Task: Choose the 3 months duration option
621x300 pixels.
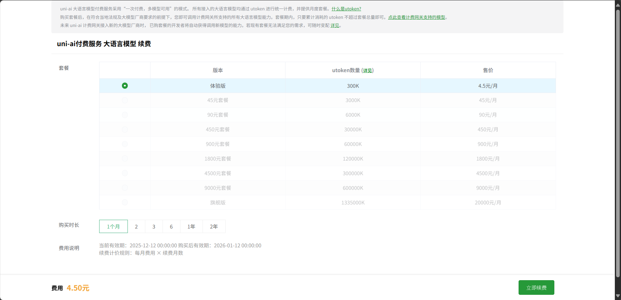Action: click(x=154, y=227)
